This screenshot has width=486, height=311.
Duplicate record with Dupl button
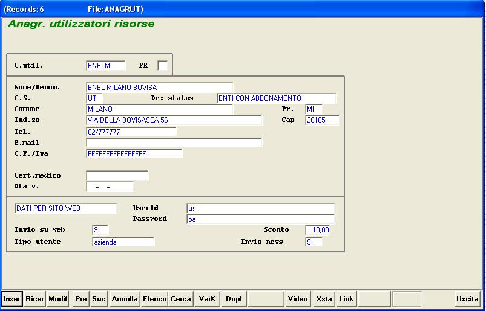pyautogui.click(x=234, y=299)
